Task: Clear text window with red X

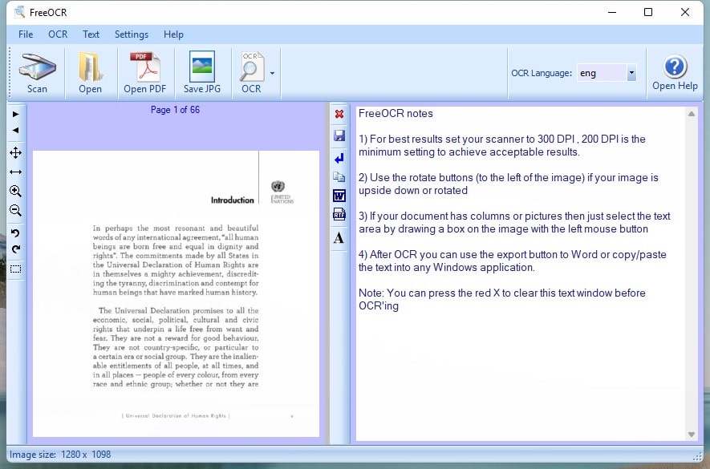Action: (x=339, y=114)
